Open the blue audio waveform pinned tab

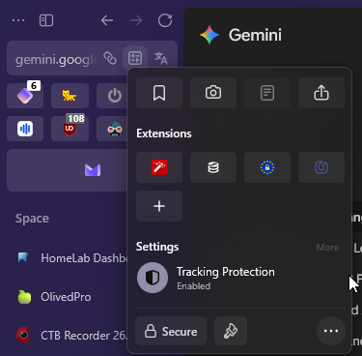(25, 129)
